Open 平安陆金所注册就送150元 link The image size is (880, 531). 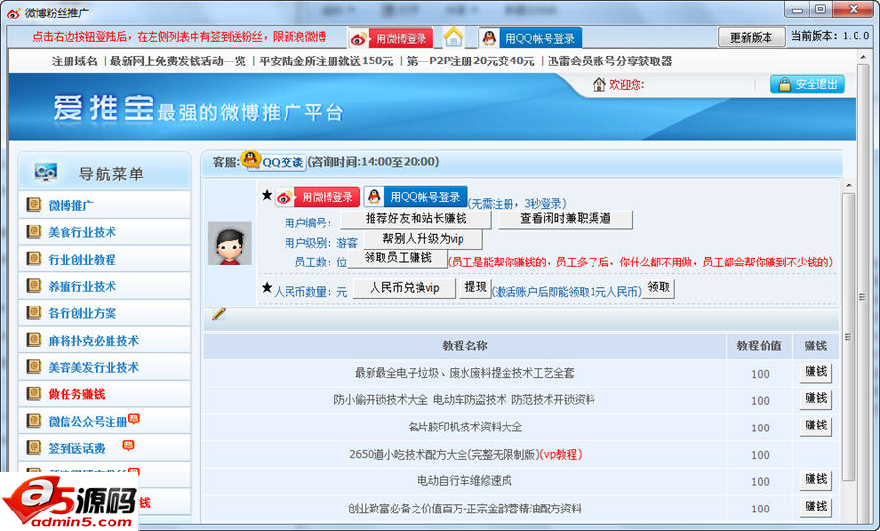pyautogui.click(x=326, y=61)
